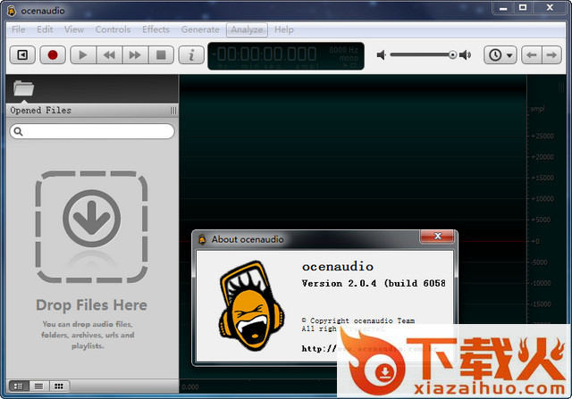Image resolution: width=572 pixels, height=399 pixels.
Task: Open the View menu
Action: click(74, 29)
